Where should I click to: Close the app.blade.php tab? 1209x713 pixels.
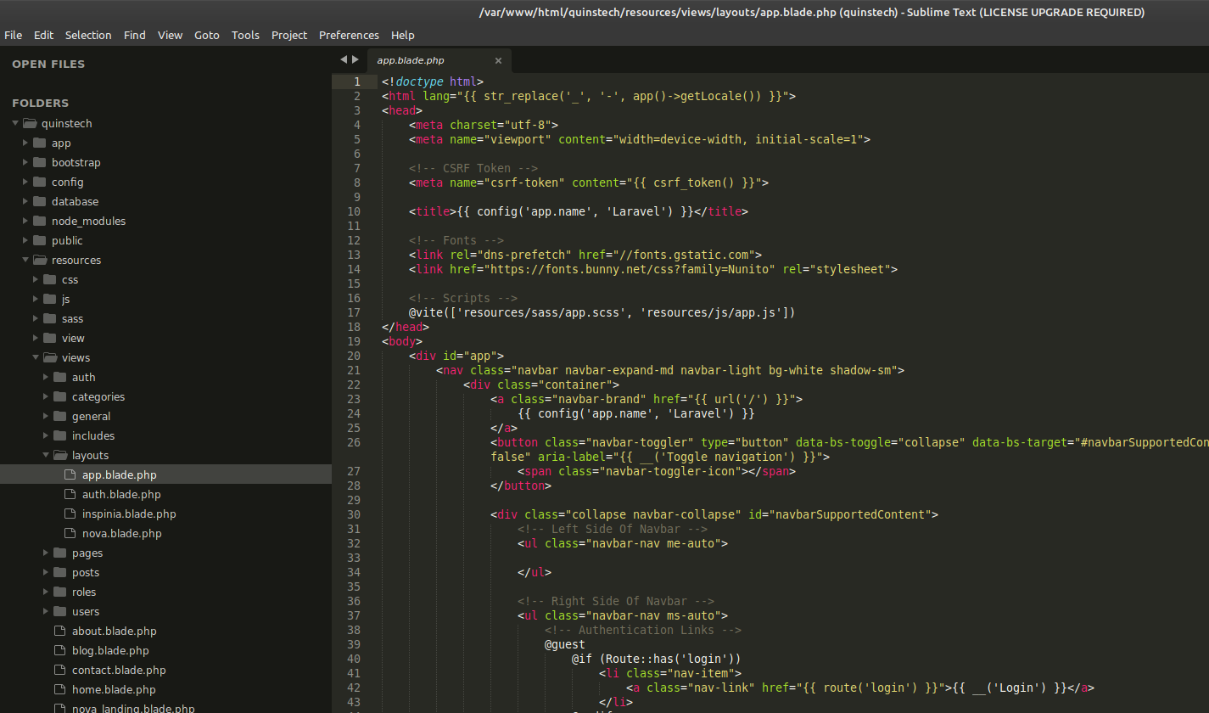pyautogui.click(x=498, y=60)
